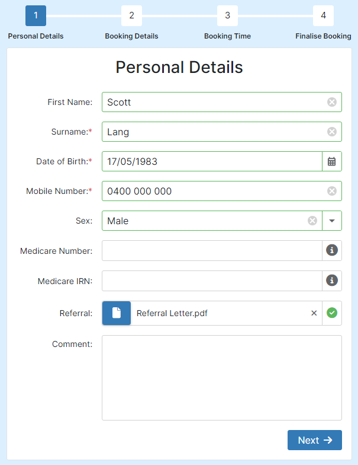This screenshot has width=358, height=465.
Task: Click the blue referral file upload icon
Action: (x=117, y=313)
